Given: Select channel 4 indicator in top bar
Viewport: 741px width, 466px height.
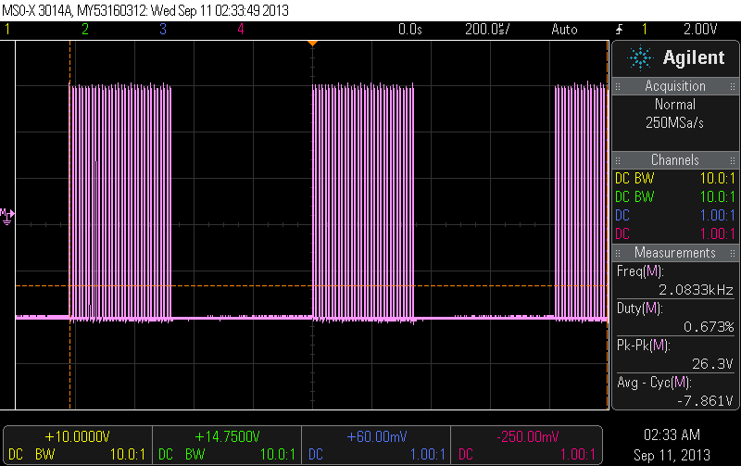Looking at the screenshot, I should pos(241,30).
